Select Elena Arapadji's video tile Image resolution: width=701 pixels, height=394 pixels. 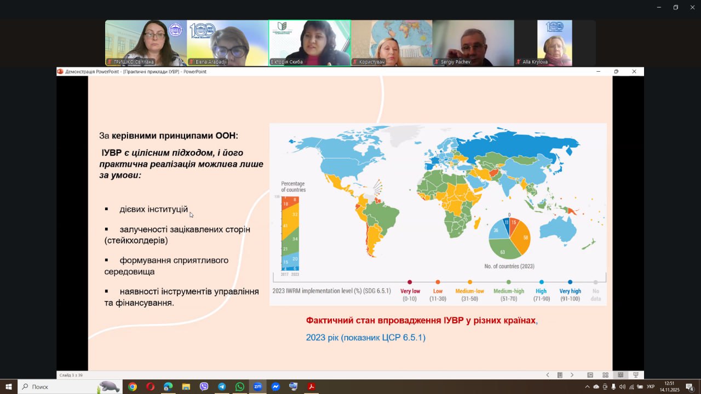(227, 43)
